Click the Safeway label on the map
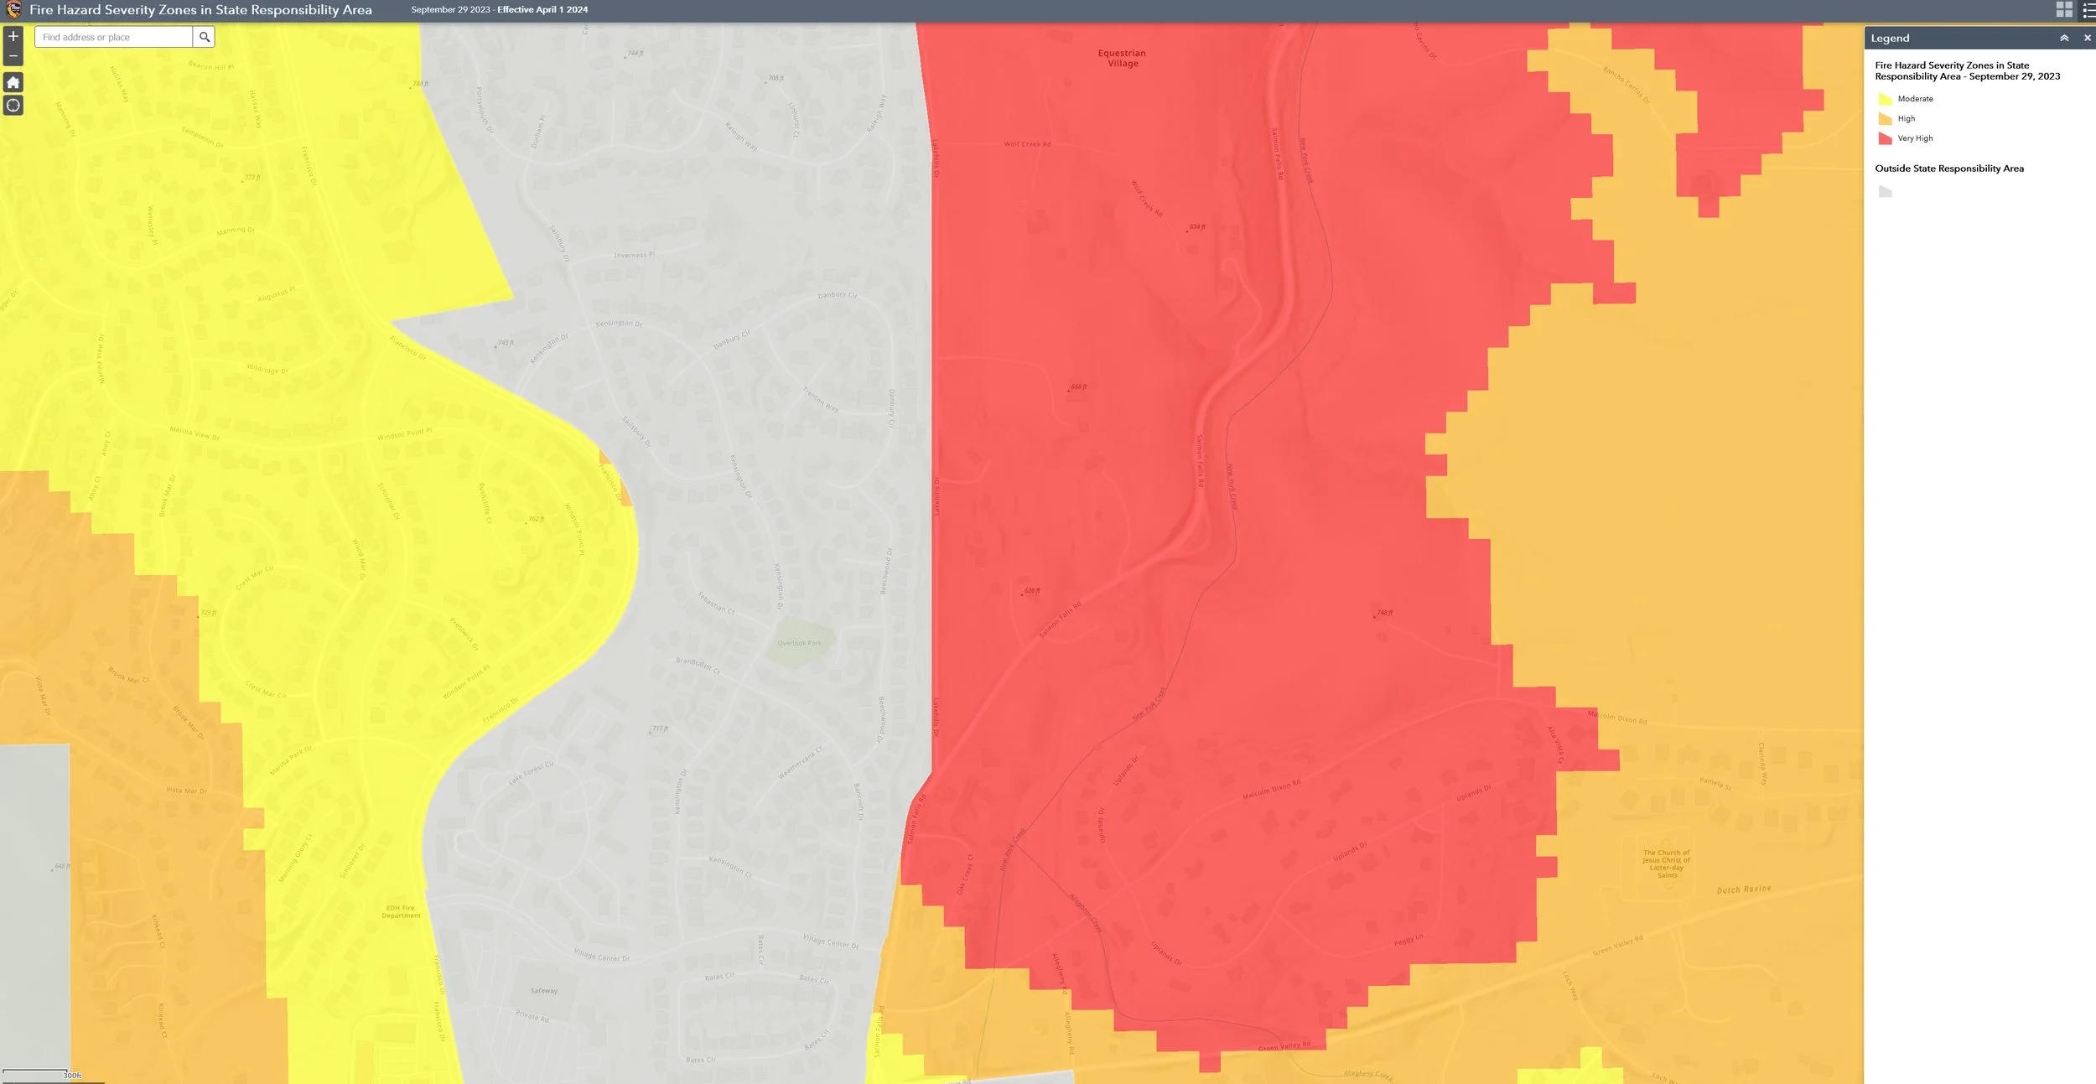 543,991
